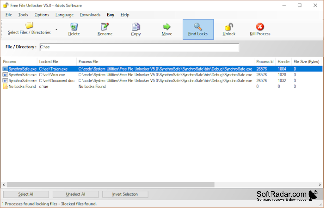Viewport: 324px width, 208px height.
Task: Open the Language menu
Action: pyautogui.click(x=64, y=15)
